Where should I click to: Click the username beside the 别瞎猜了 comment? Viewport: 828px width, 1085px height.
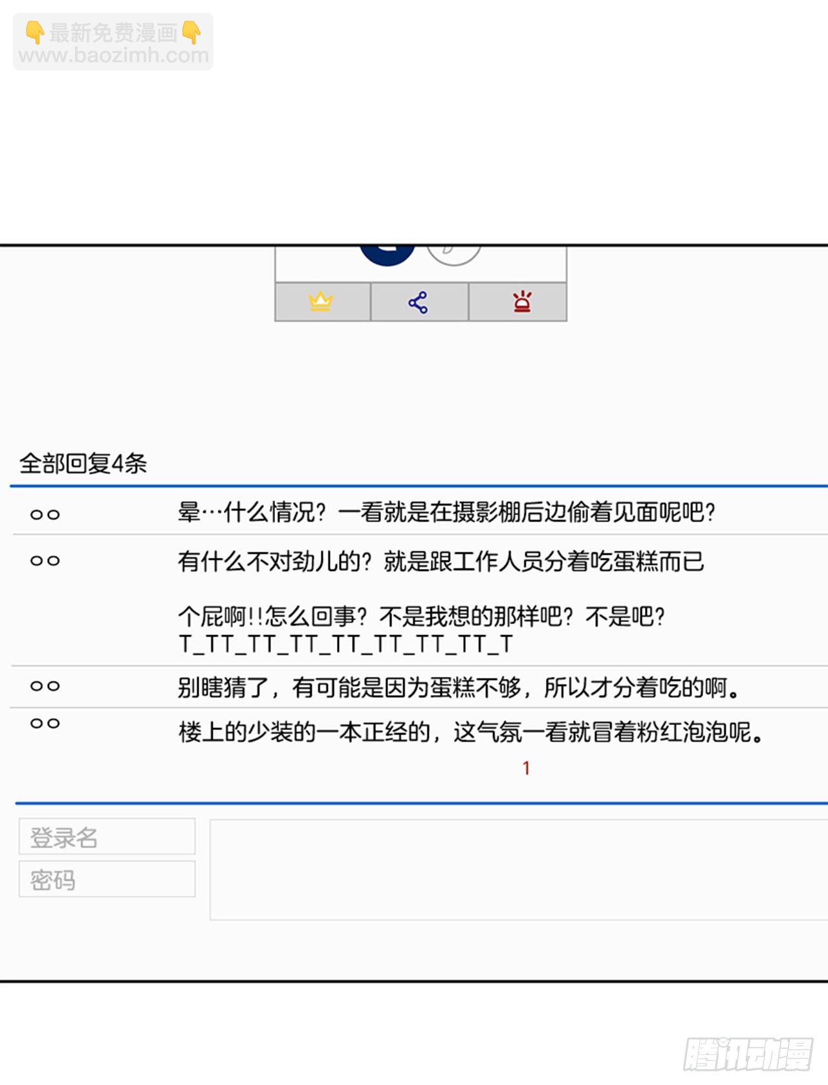[x=45, y=686]
